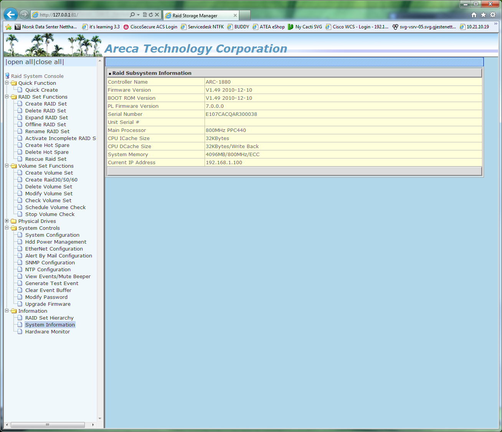Click the page icon beside NTP Configuration
Image resolution: width=502 pixels, height=432 pixels.
coord(20,269)
